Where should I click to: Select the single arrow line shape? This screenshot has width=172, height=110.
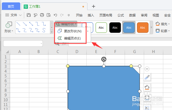[x=25, y=24]
